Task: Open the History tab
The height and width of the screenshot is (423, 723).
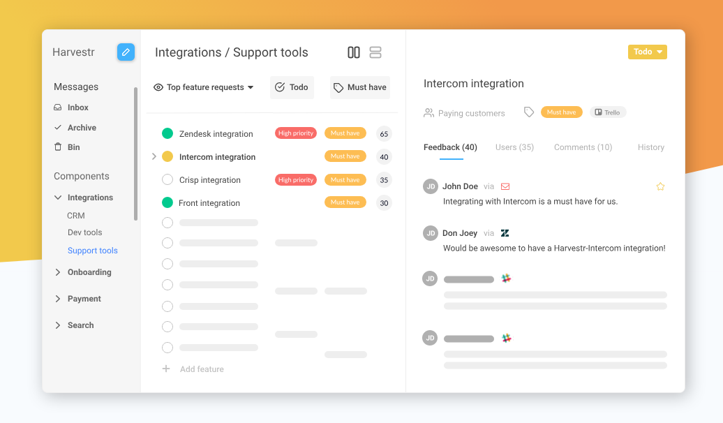Action: (650, 147)
